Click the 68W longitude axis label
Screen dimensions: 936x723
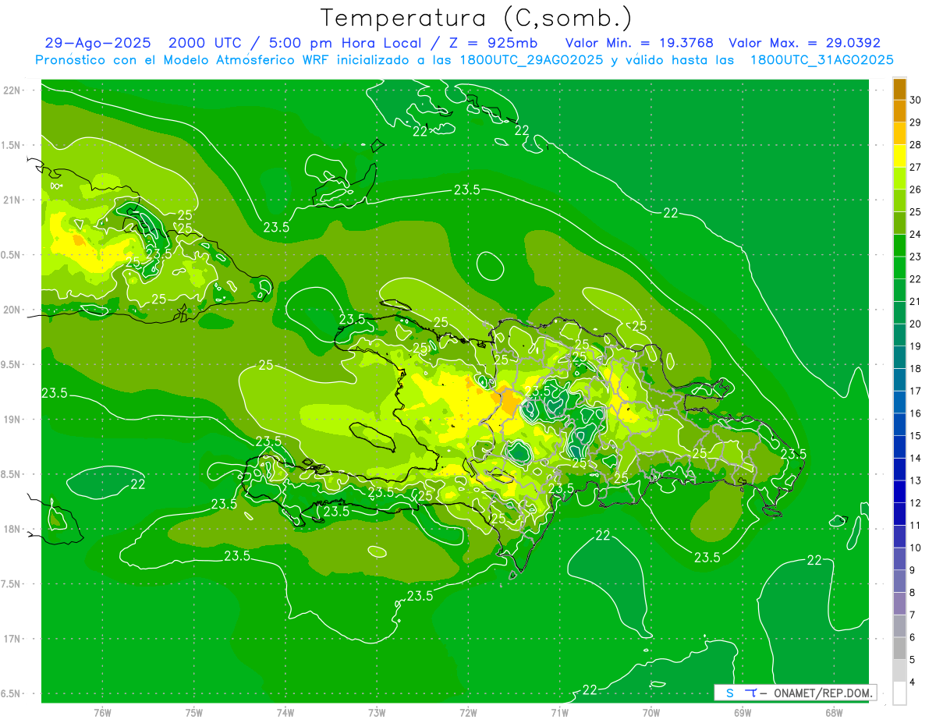tap(833, 712)
